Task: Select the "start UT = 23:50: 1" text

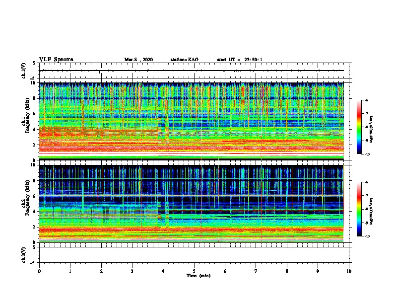Action: (240, 60)
